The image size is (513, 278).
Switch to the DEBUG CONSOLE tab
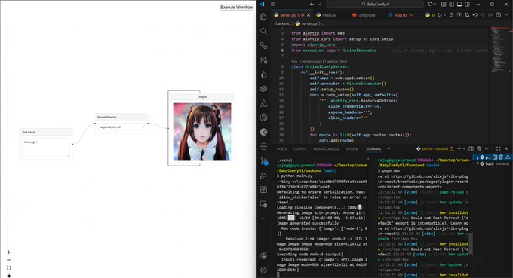click(326, 149)
